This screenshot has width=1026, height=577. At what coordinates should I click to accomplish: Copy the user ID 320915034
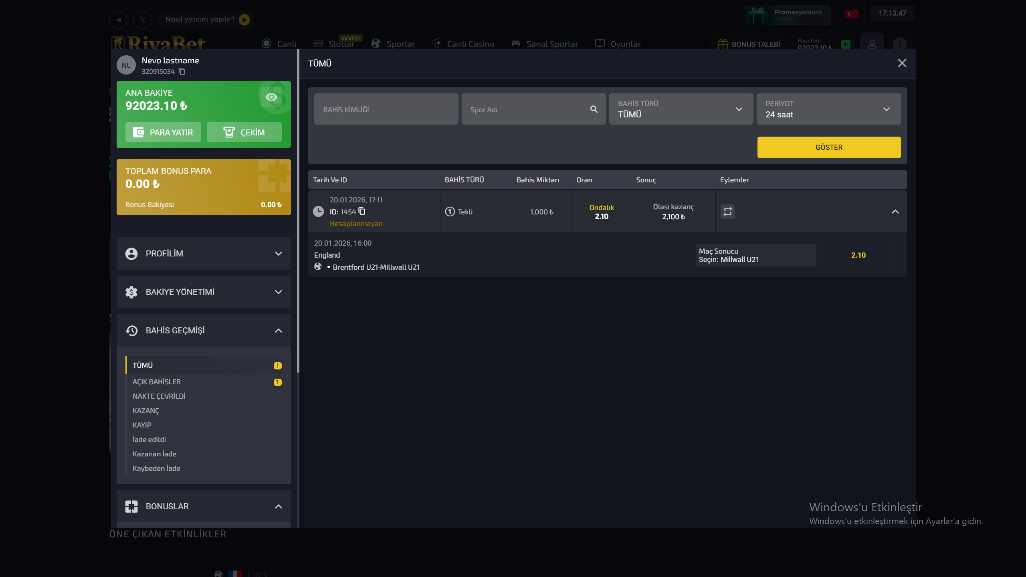182,71
